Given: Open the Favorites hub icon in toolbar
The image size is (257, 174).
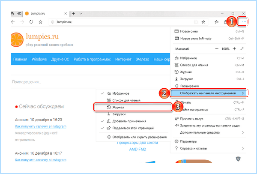Looking at the screenshot, I should tap(217, 22).
